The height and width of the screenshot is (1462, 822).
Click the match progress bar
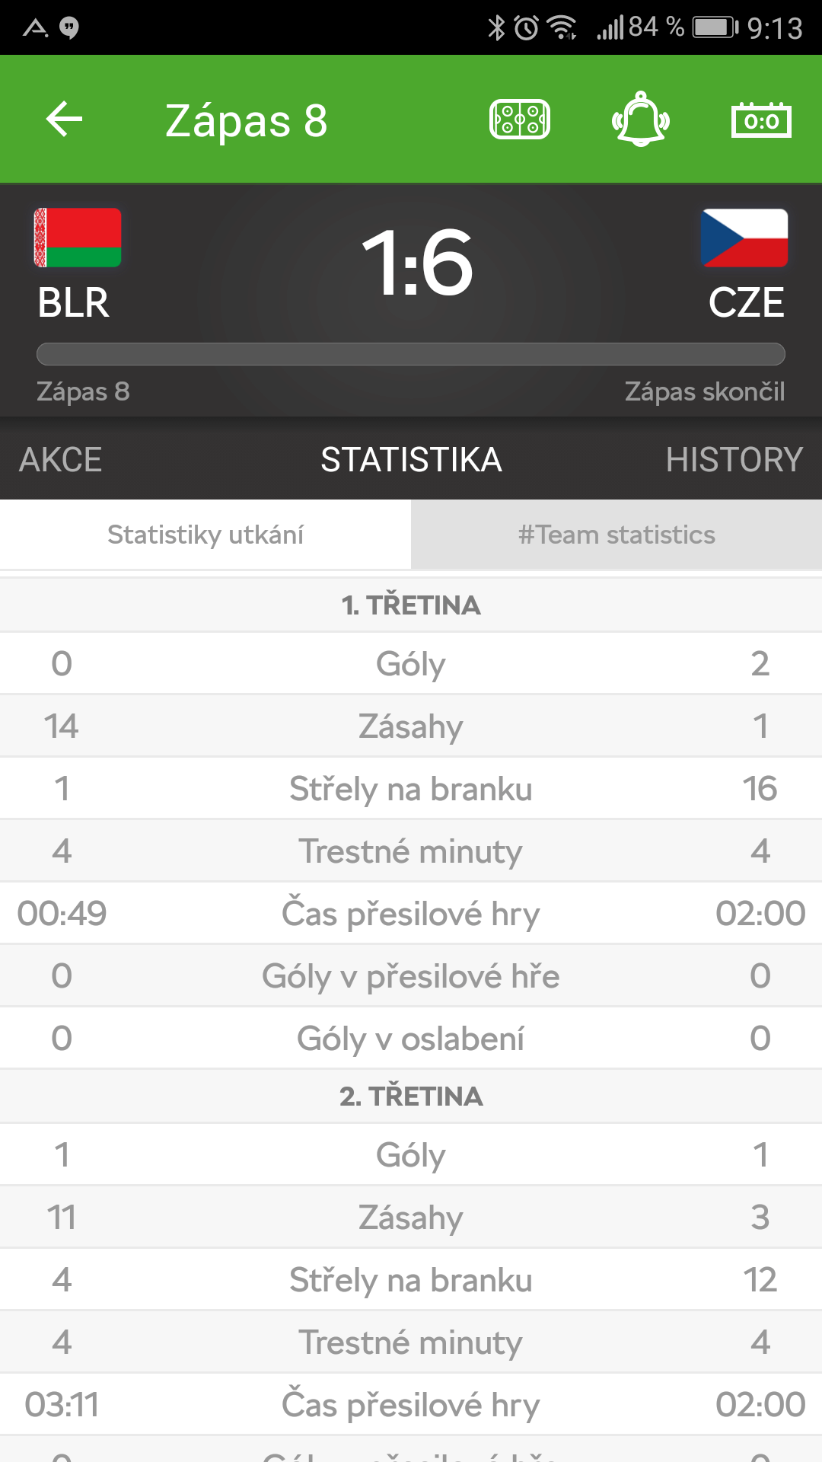click(x=411, y=354)
